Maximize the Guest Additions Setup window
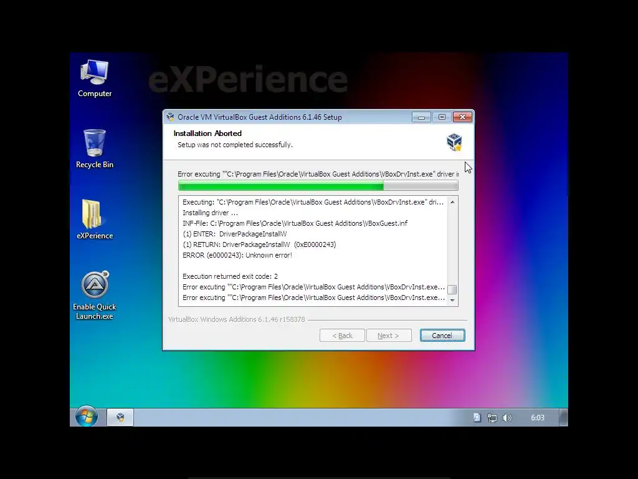The image size is (638, 479). 442,117
